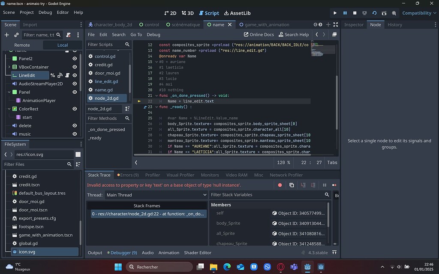This screenshot has width=439, height=274.
Task: Switch to the Errors (9) debugger tab
Action: 128,175
